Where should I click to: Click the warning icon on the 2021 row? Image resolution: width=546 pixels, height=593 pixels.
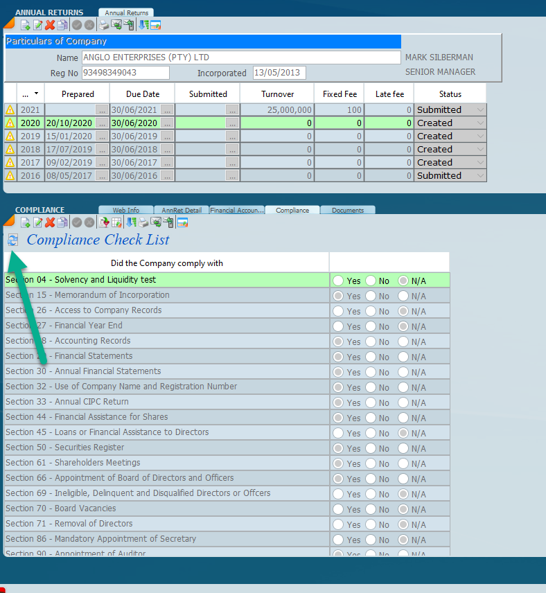click(10, 109)
